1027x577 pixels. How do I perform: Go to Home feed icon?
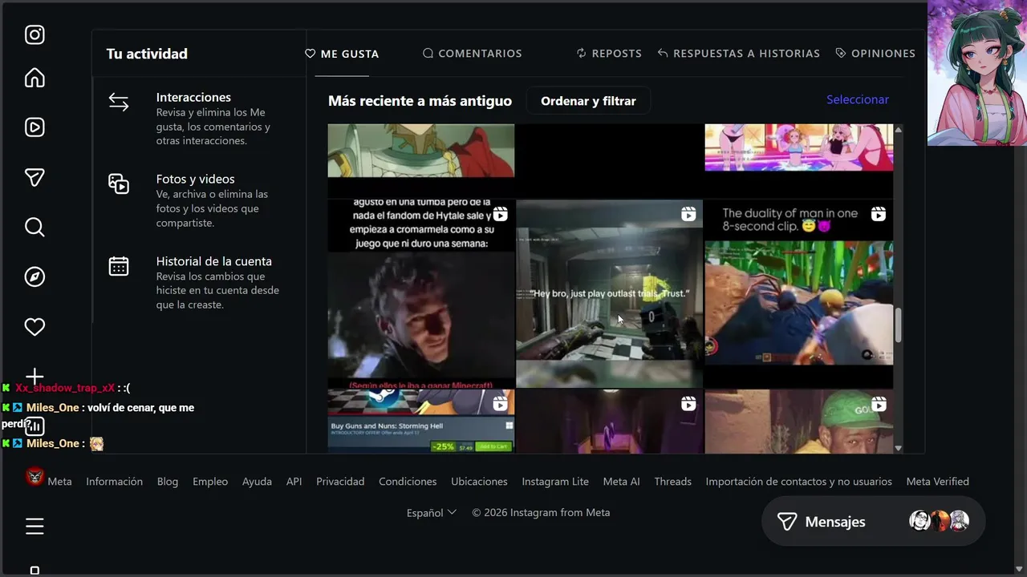35,78
